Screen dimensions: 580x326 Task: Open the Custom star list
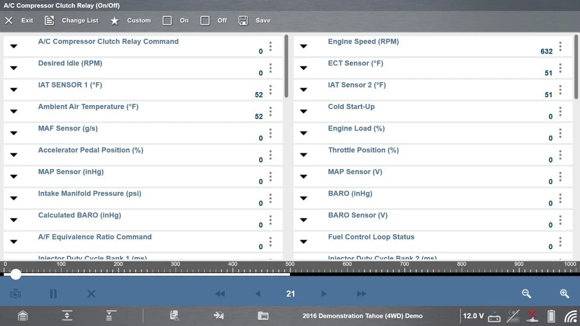point(130,21)
